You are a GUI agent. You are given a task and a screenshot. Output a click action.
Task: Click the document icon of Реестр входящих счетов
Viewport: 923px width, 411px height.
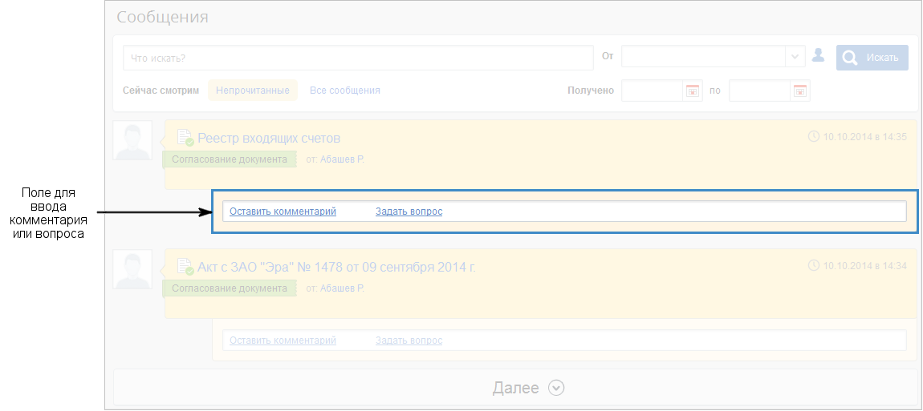pyautogui.click(x=185, y=138)
